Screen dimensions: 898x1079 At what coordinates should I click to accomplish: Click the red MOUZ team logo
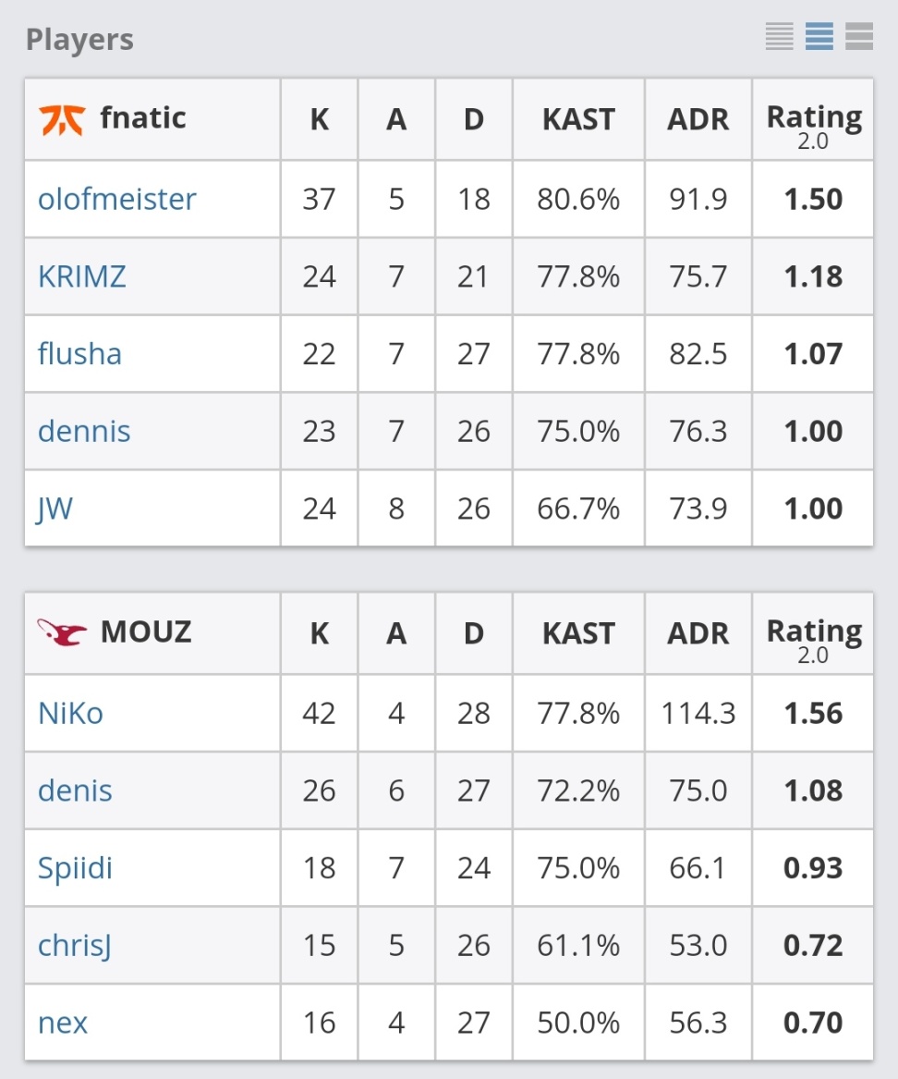[x=62, y=632]
